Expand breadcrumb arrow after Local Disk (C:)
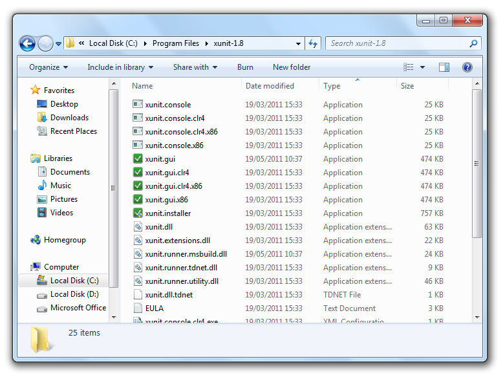Viewport: 503px width, 377px height. pyautogui.click(x=145, y=43)
